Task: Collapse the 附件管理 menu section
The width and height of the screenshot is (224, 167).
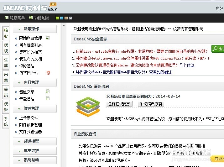Action: point(35,108)
